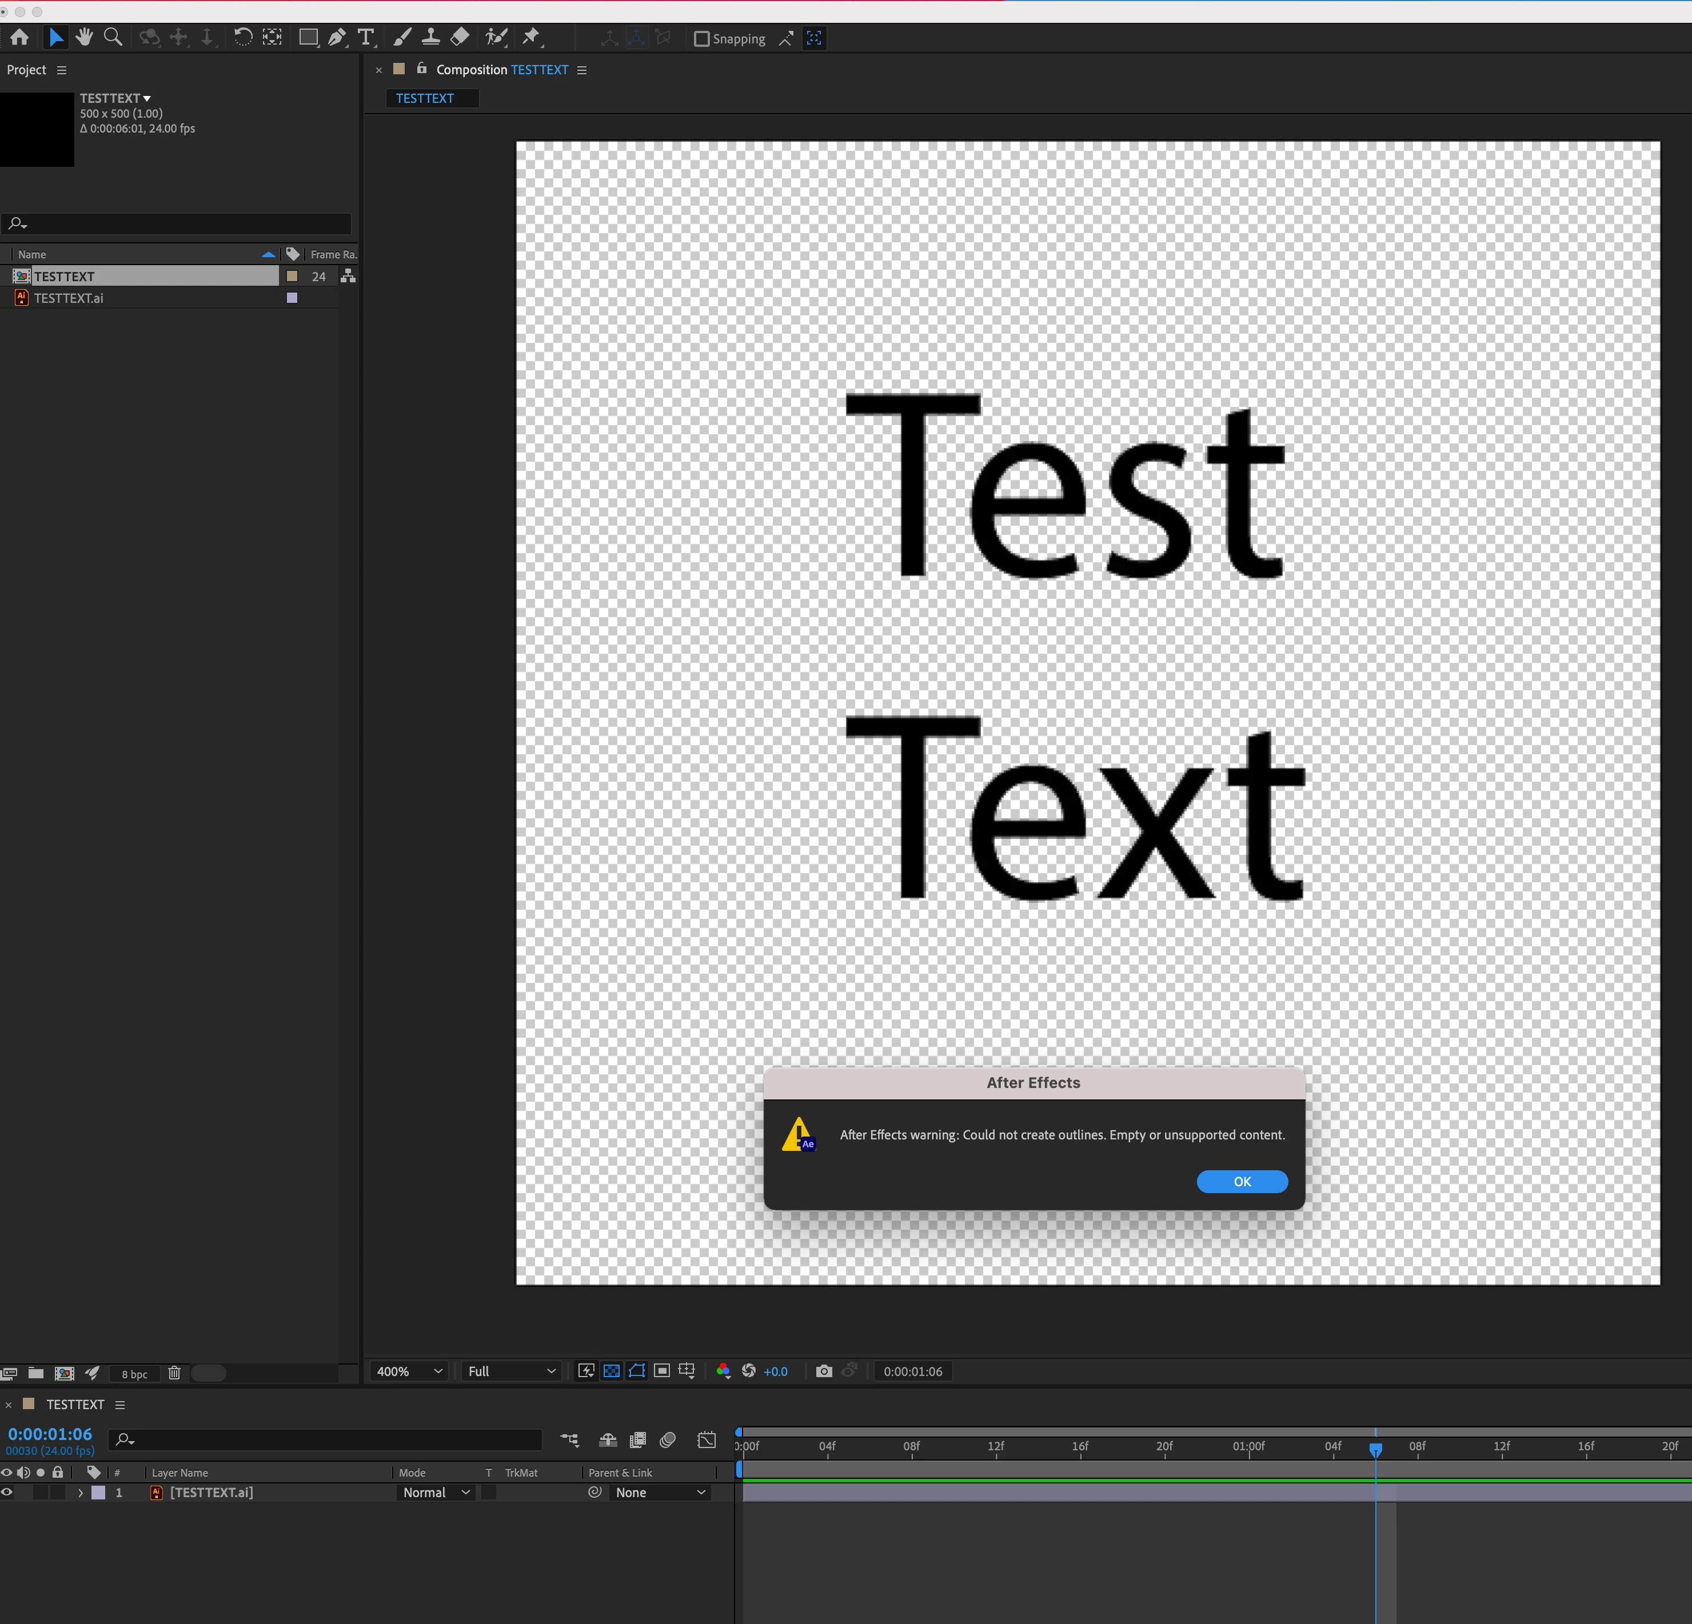Image resolution: width=1692 pixels, height=1624 pixels.
Task: Expand the TESTTEXT.ai layer properties
Action: [x=80, y=1492]
